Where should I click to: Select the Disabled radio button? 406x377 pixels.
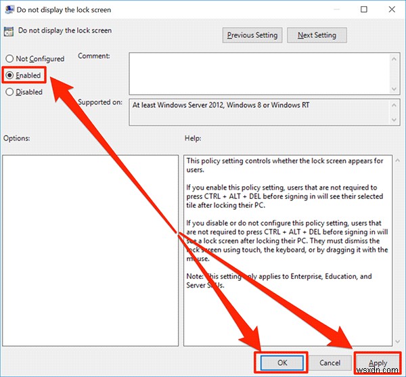[x=9, y=92]
